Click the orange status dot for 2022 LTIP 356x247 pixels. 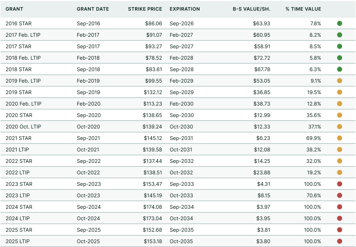coord(339,172)
